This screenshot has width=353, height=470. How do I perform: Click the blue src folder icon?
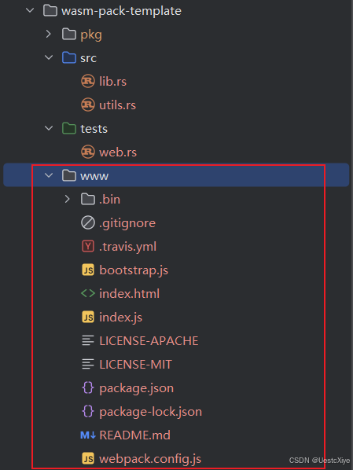69,57
